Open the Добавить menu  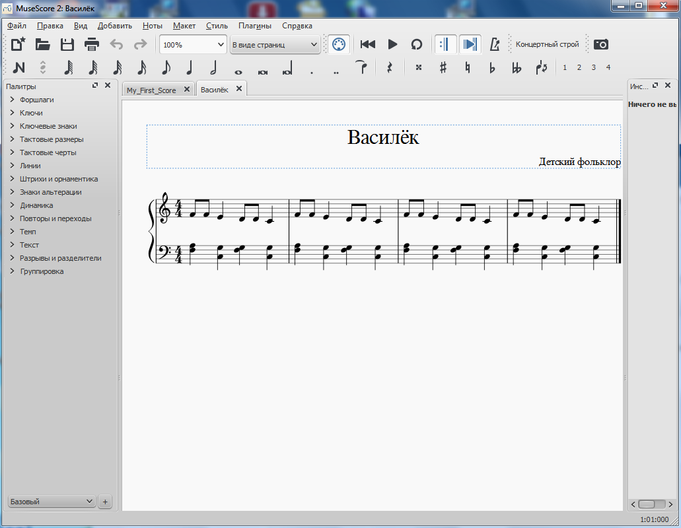click(115, 26)
